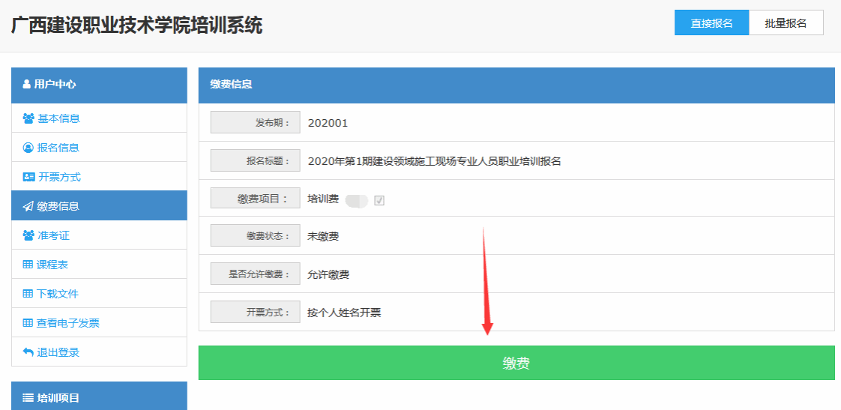Click the 未缴费 payment status text

coord(323,237)
